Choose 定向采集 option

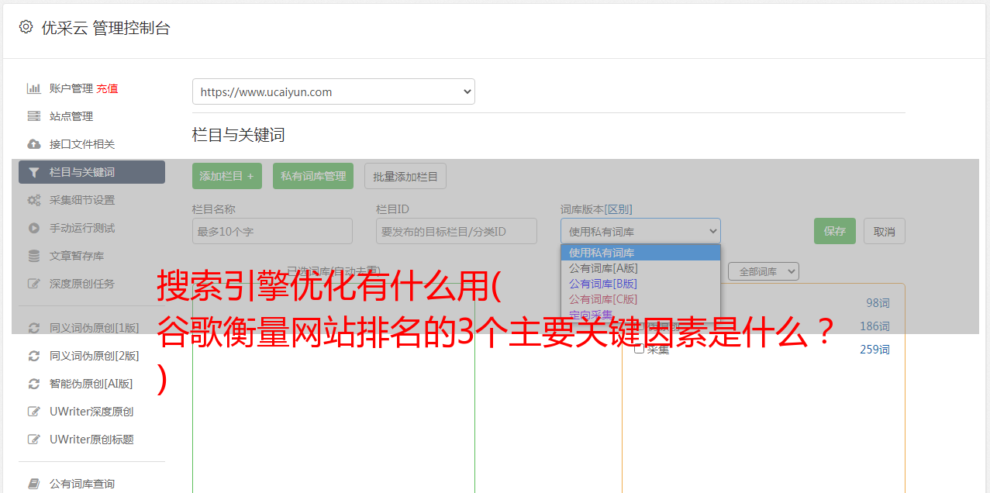[640, 315]
